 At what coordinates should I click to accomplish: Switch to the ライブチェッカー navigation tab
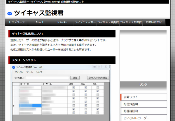pyautogui.click(x=85, y=22)
